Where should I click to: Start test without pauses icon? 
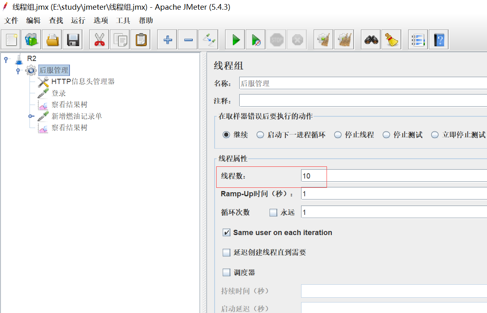(256, 40)
